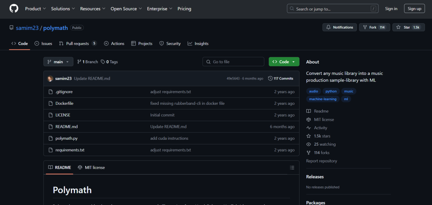The height and width of the screenshot is (205, 432).
Task: Open the README outline list icon
Action: (292, 168)
